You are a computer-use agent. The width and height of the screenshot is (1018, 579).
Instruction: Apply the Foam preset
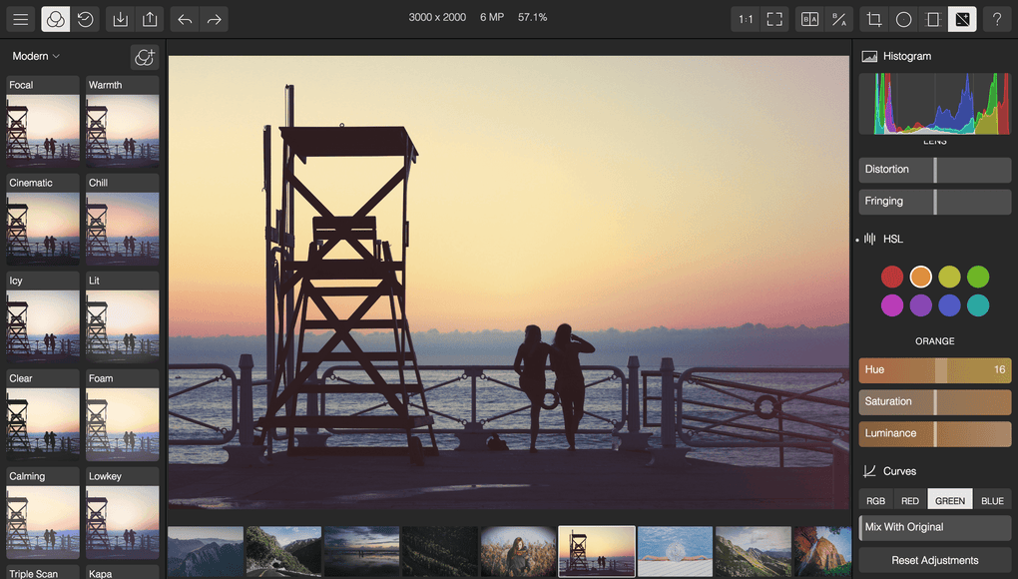click(123, 415)
